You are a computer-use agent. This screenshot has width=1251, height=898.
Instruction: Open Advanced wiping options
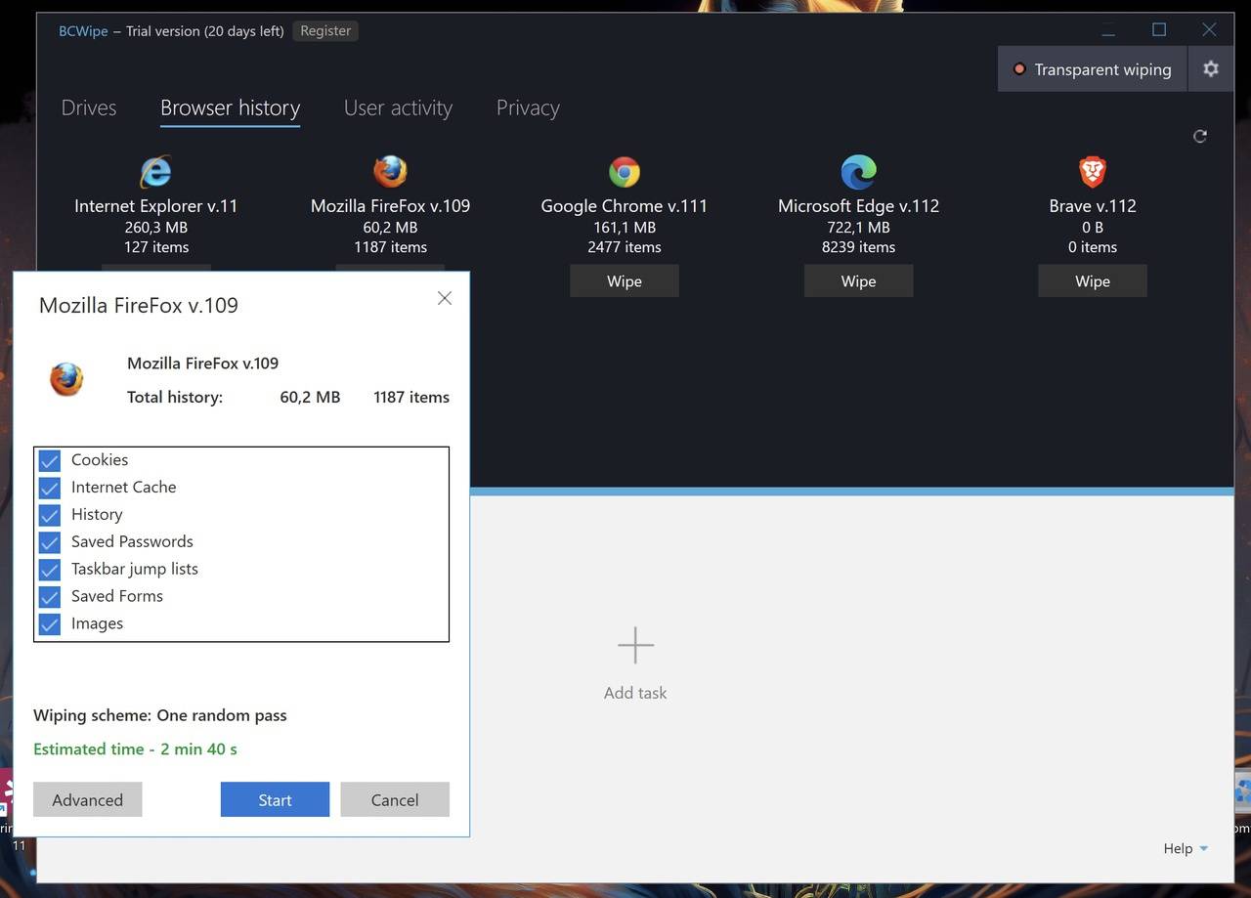click(x=88, y=799)
